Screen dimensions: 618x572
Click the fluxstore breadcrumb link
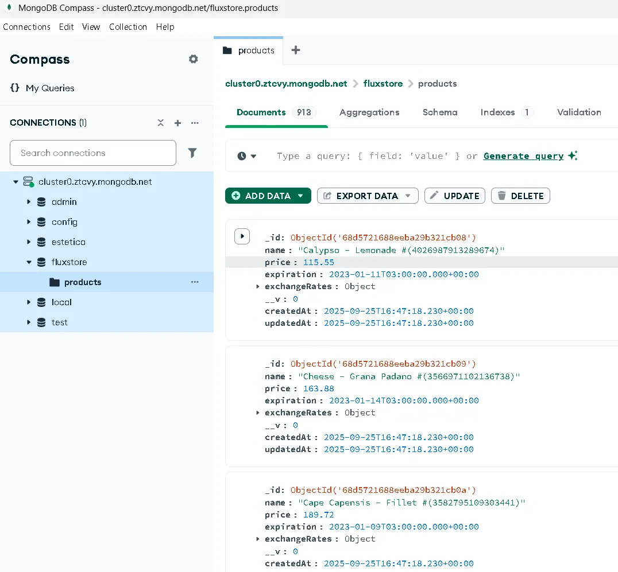(x=383, y=84)
